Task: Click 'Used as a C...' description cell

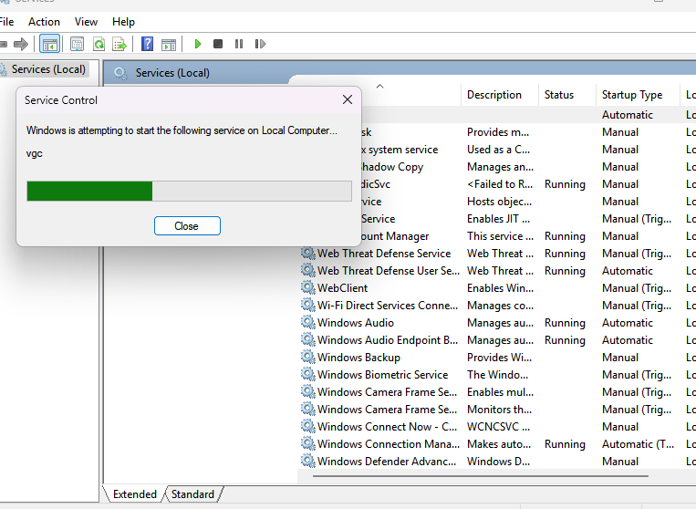Action: tap(498, 150)
